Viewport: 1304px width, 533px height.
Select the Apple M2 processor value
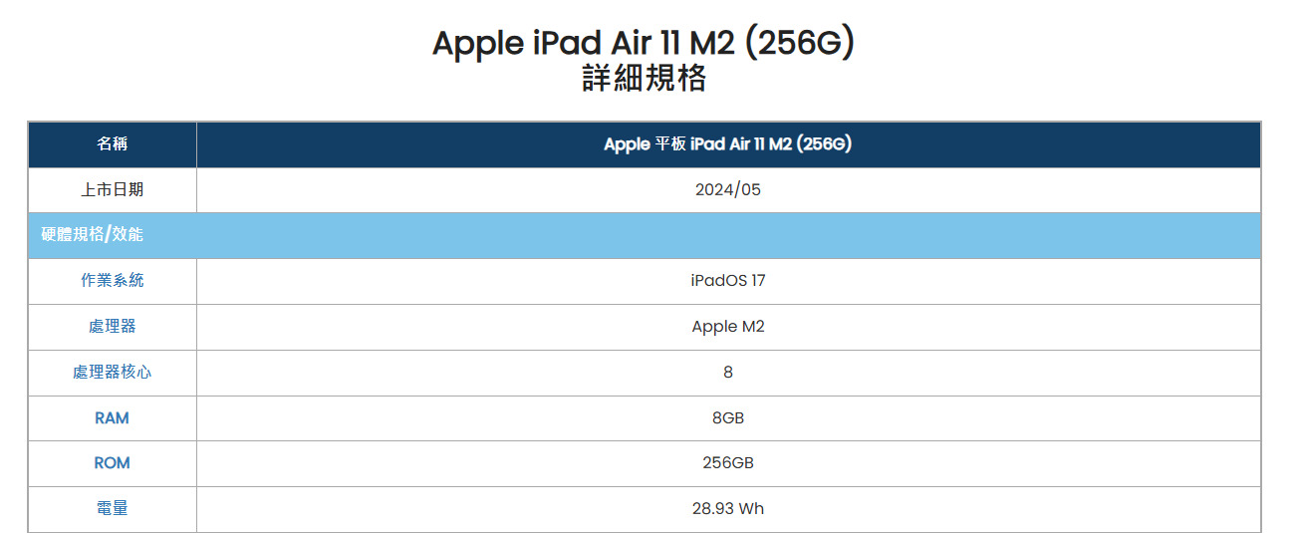(x=727, y=327)
